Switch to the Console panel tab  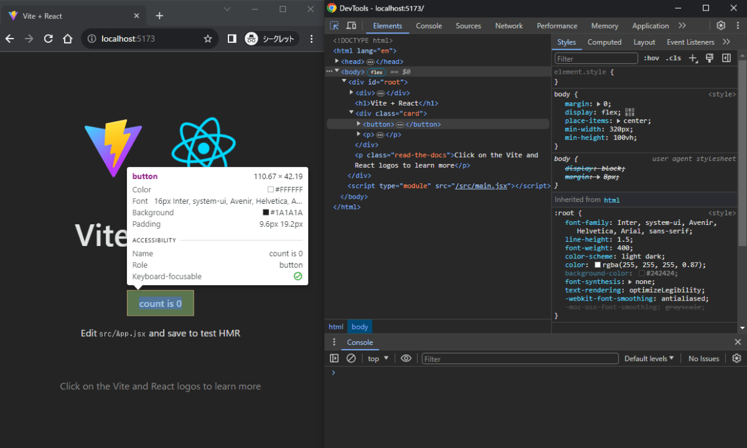429,25
